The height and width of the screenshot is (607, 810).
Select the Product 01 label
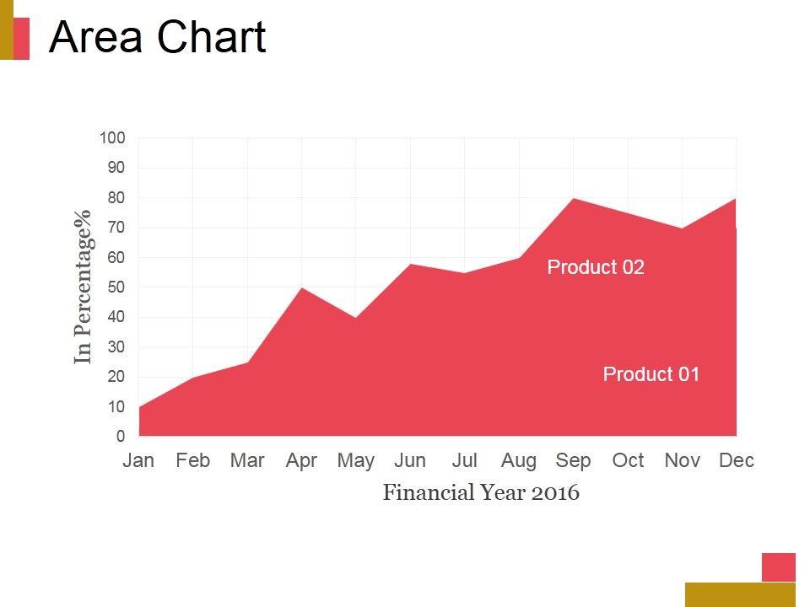coord(651,374)
